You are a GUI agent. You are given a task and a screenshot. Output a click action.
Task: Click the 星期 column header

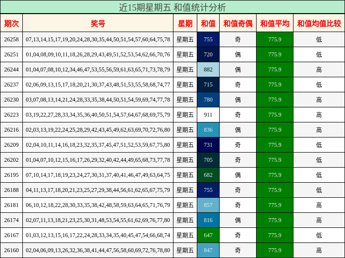click(x=185, y=23)
